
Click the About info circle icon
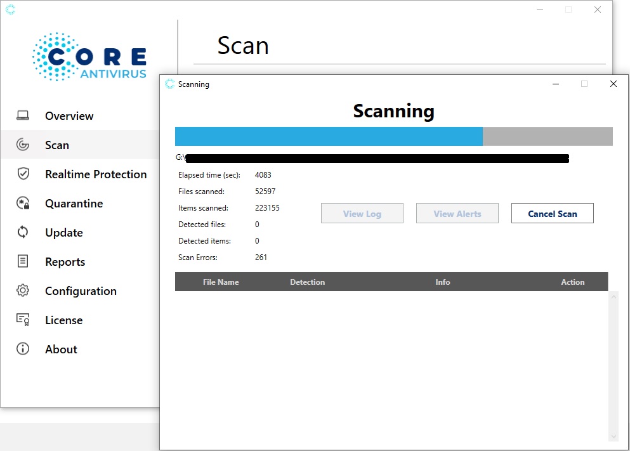click(x=23, y=349)
